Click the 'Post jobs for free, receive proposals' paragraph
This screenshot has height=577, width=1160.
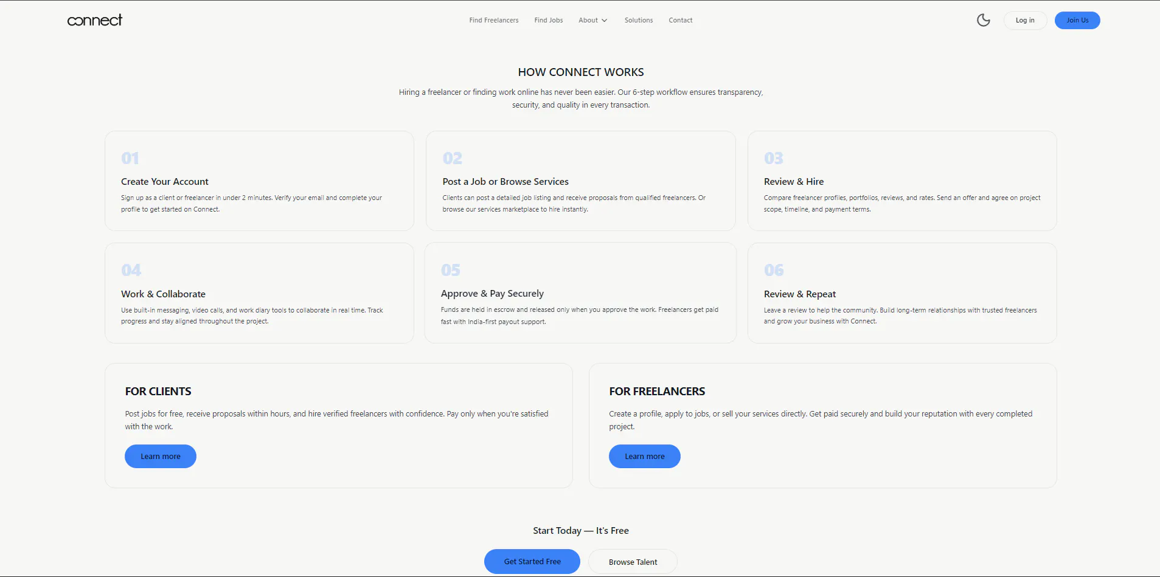pyautogui.click(x=336, y=420)
